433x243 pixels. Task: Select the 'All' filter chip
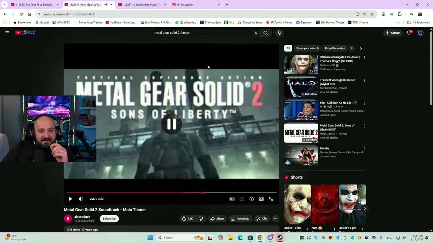pyautogui.click(x=288, y=48)
